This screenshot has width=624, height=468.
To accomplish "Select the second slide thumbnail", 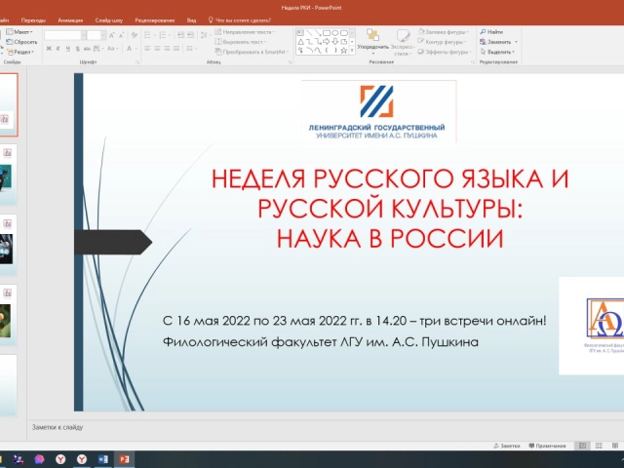I will pyautogui.click(x=8, y=175).
